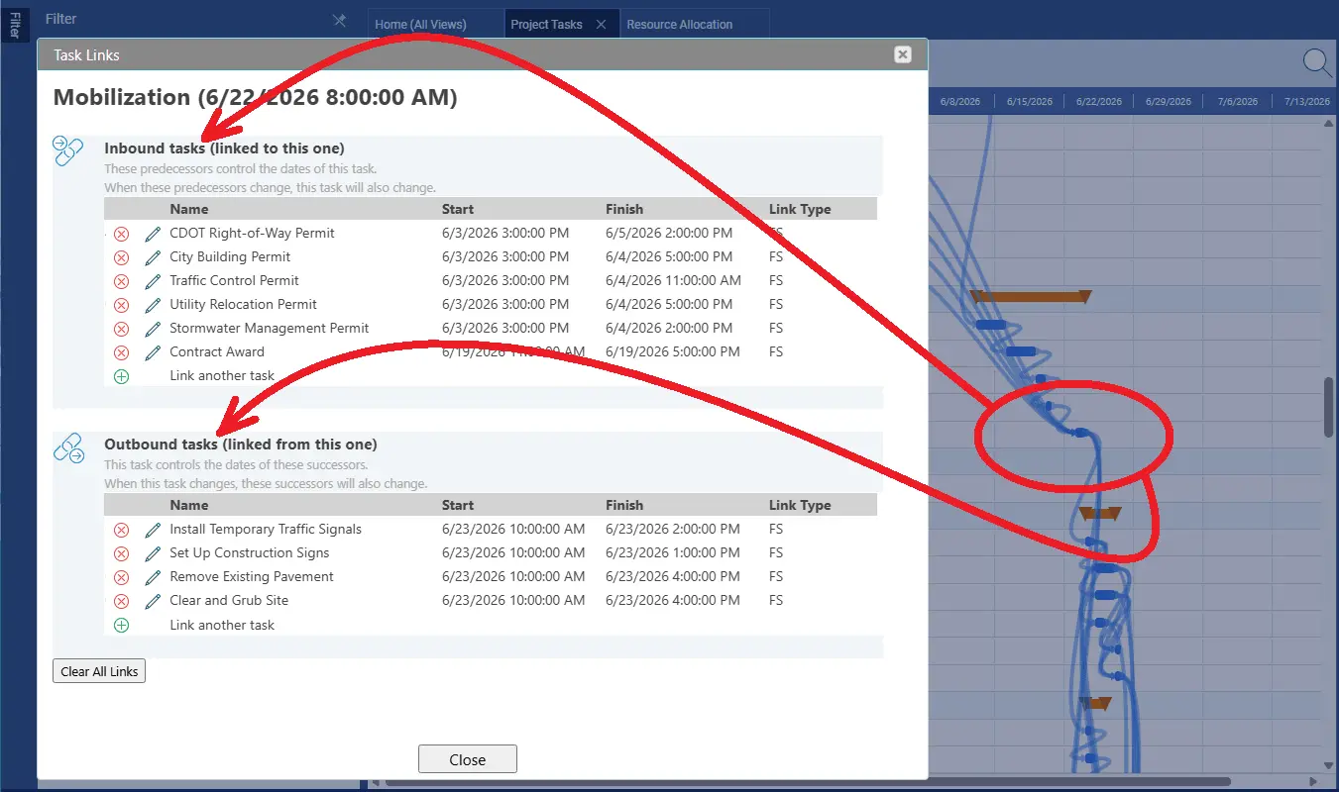Screen dimensions: 1339x792
Task: Remove the Remove Existing Pavement link
Action: pyautogui.click(x=121, y=578)
